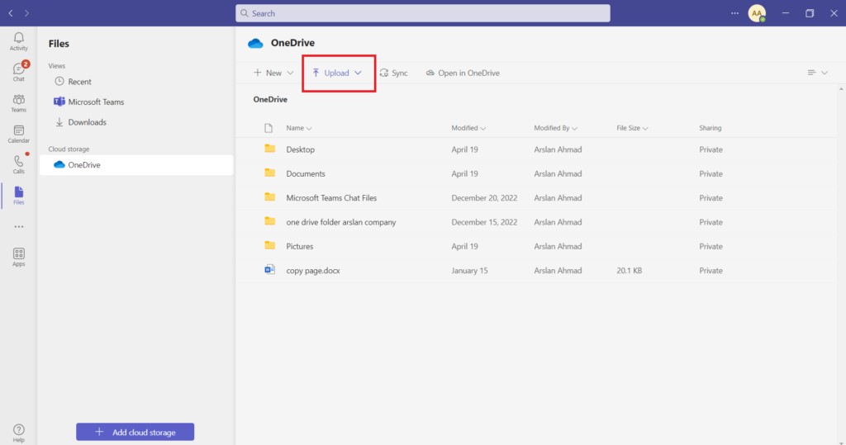Click '20.1 KB' file size cell
Viewport: 846px width, 445px height.
[x=629, y=271]
